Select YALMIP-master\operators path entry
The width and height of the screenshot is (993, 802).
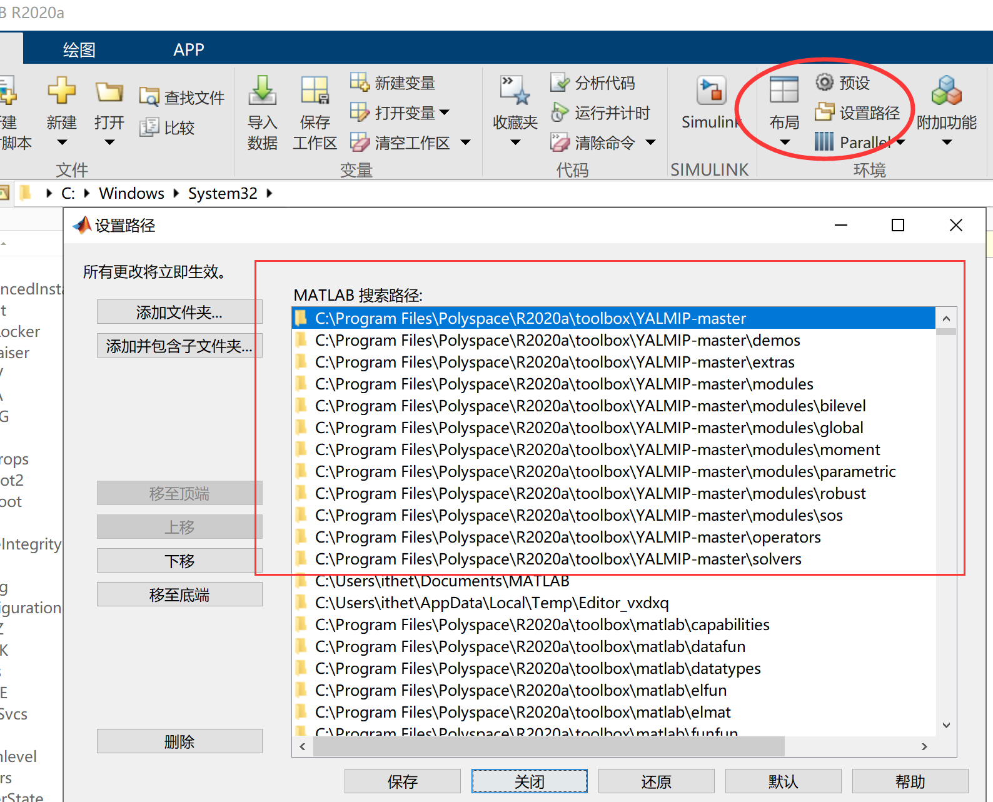click(x=613, y=537)
